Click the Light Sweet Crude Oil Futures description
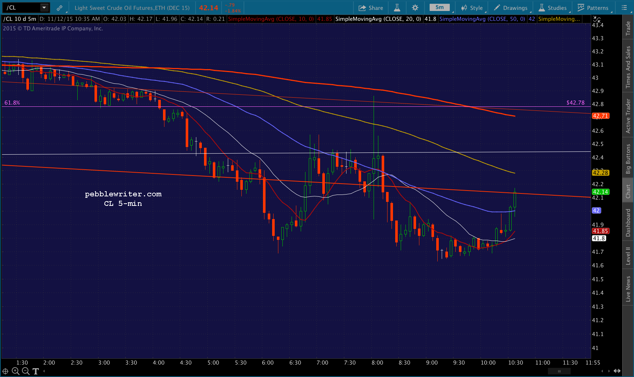Screen dimensions: 634x377 click(132, 8)
